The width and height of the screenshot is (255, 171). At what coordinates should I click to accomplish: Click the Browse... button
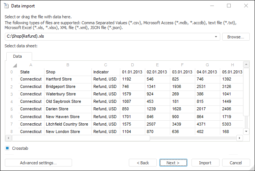[x=236, y=37]
